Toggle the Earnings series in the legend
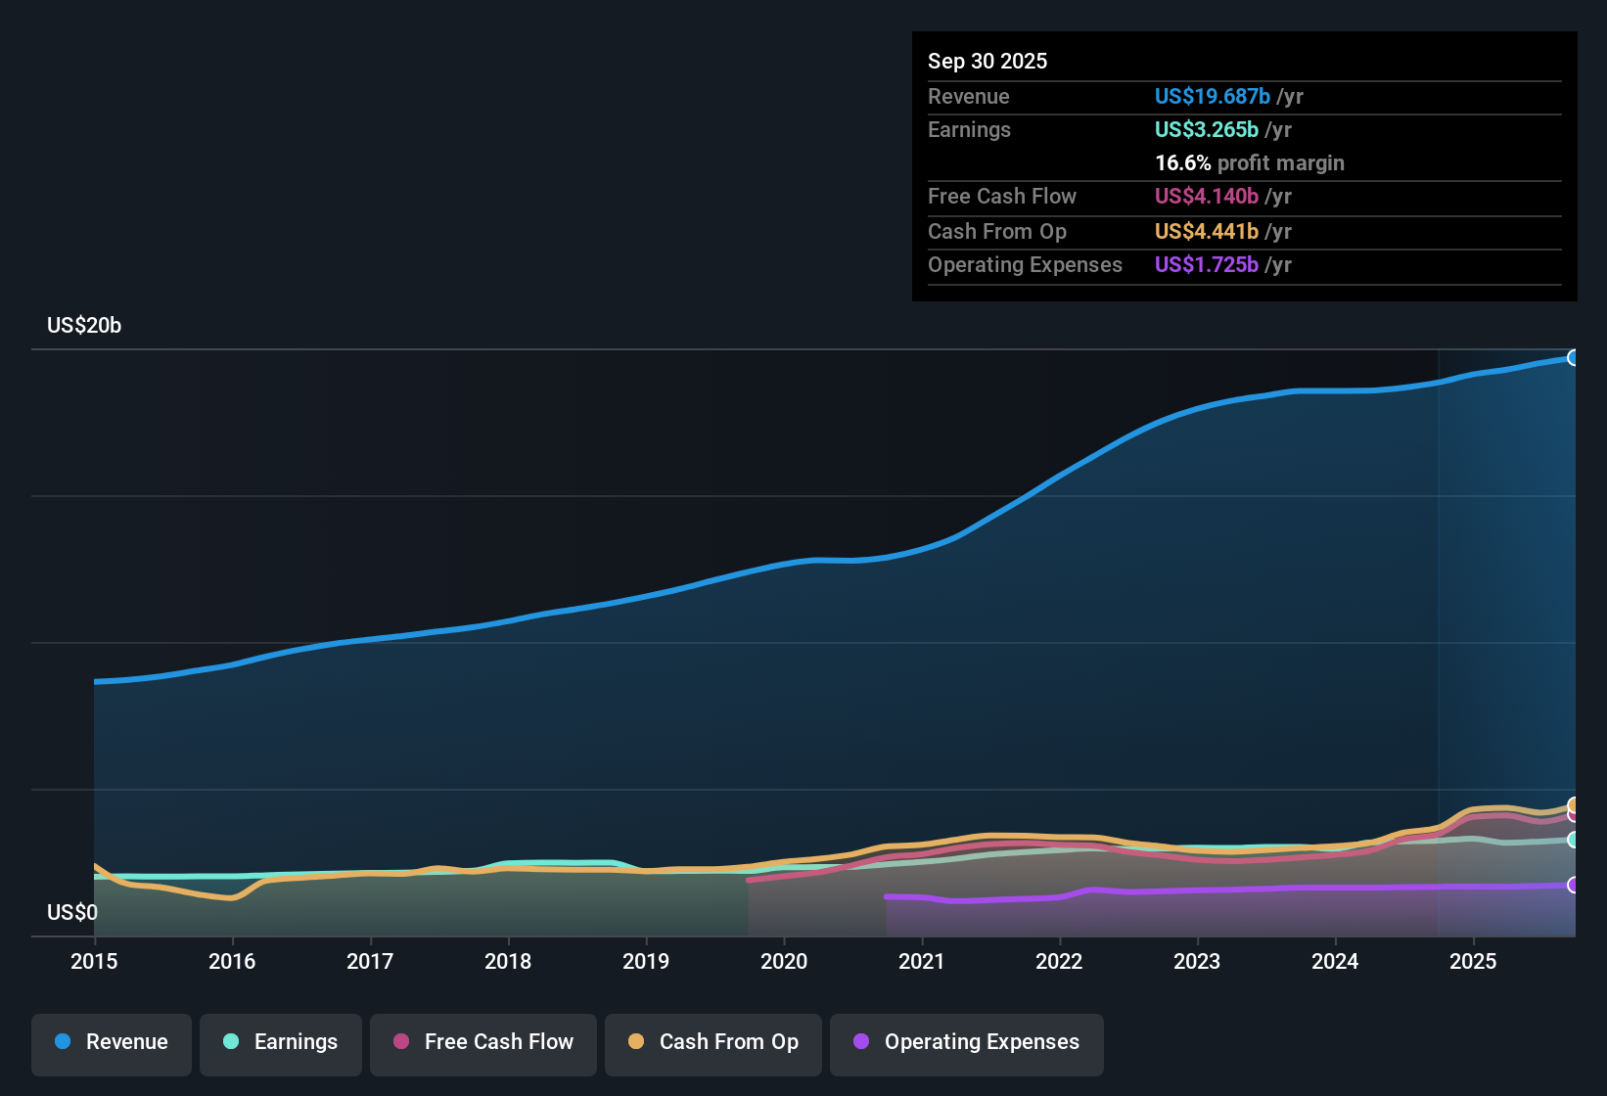 click(x=281, y=1042)
